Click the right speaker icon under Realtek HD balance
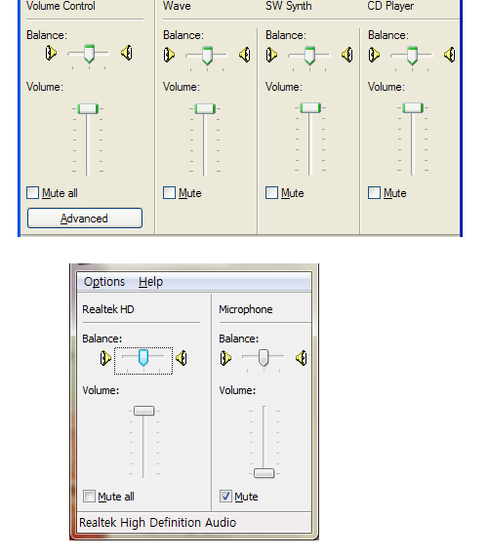The width and height of the screenshot is (488, 559). pyautogui.click(x=182, y=358)
